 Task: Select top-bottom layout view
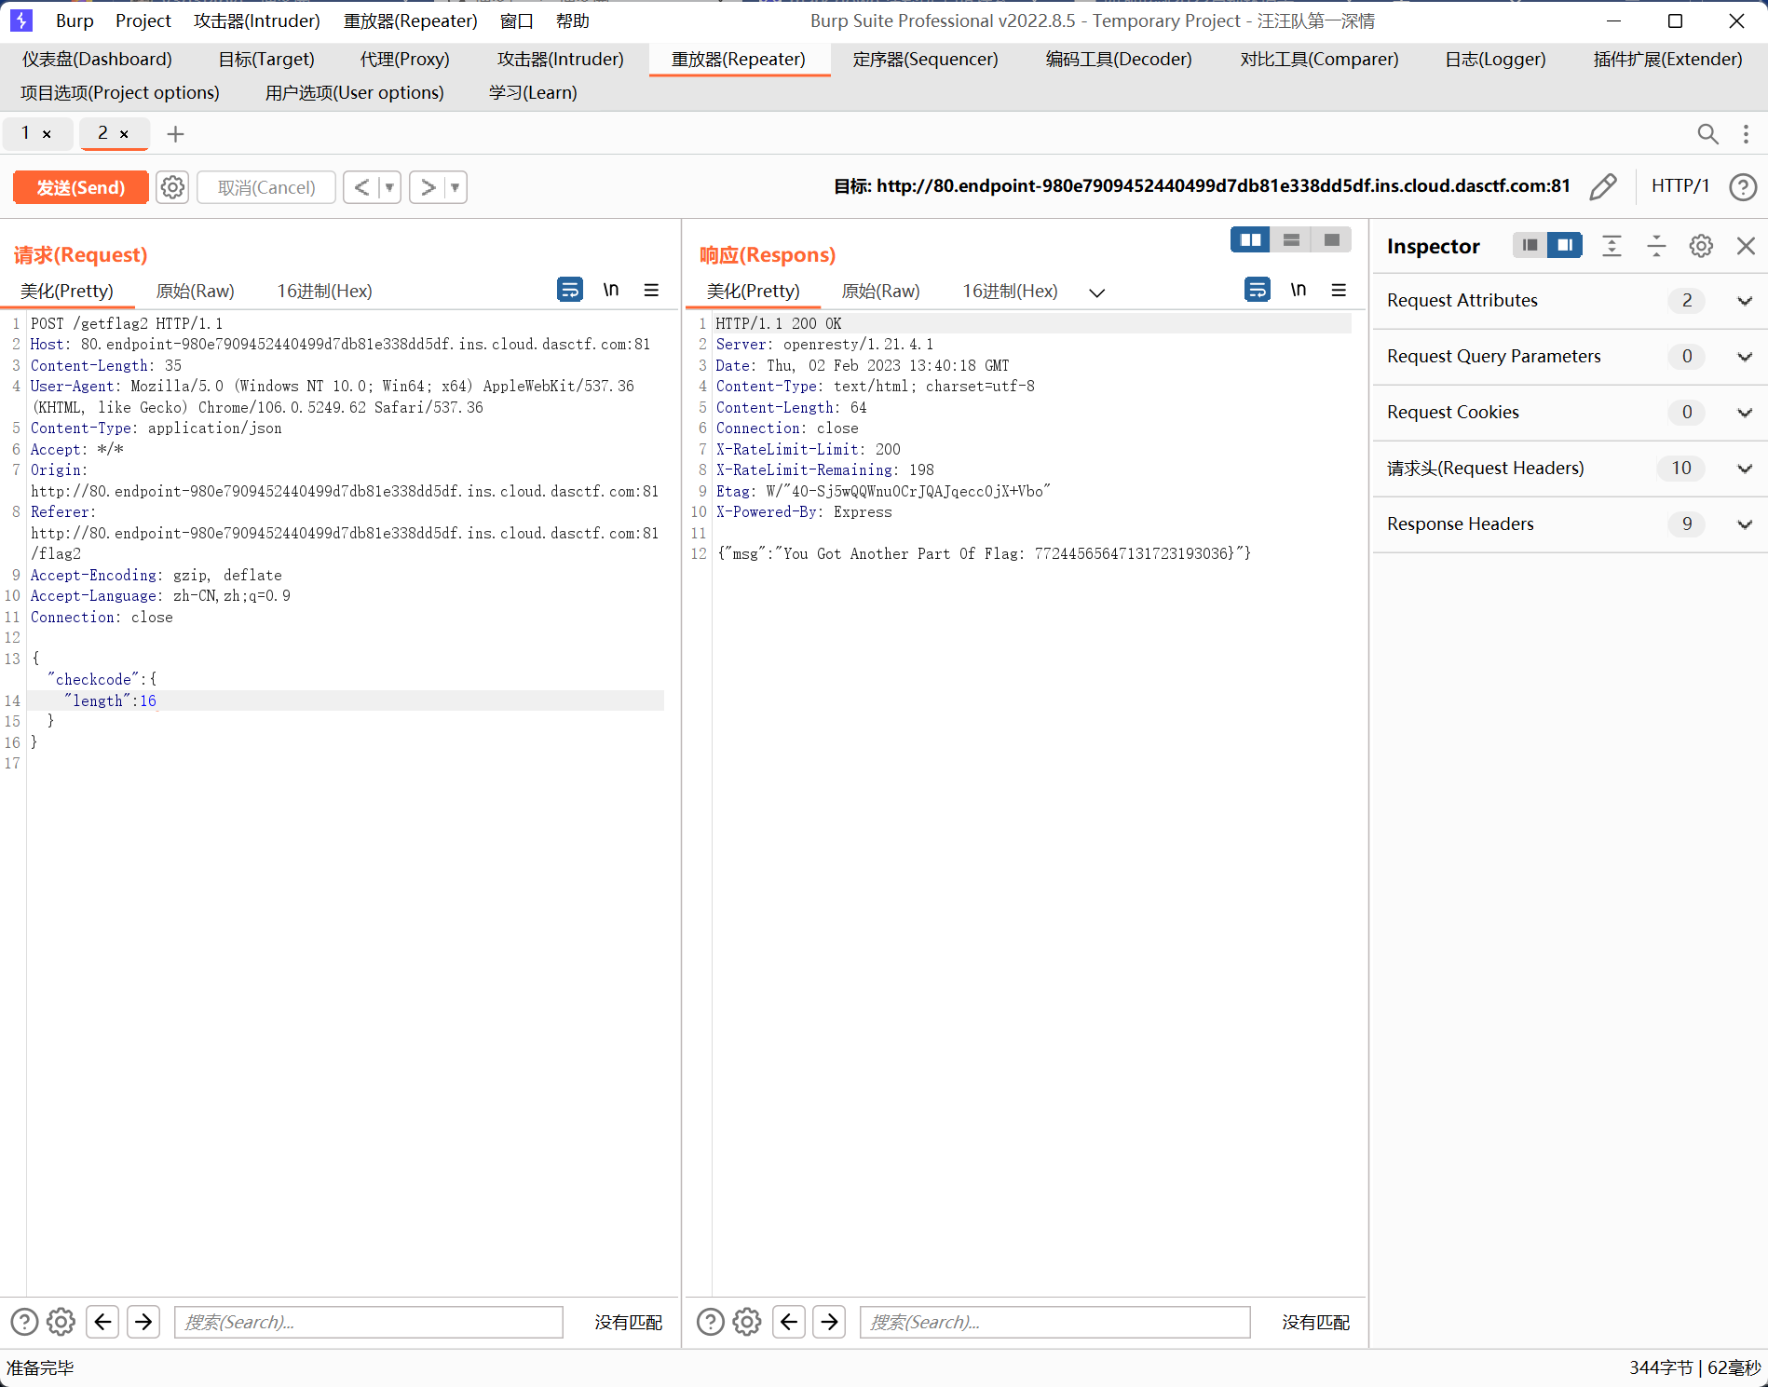pos(1291,240)
